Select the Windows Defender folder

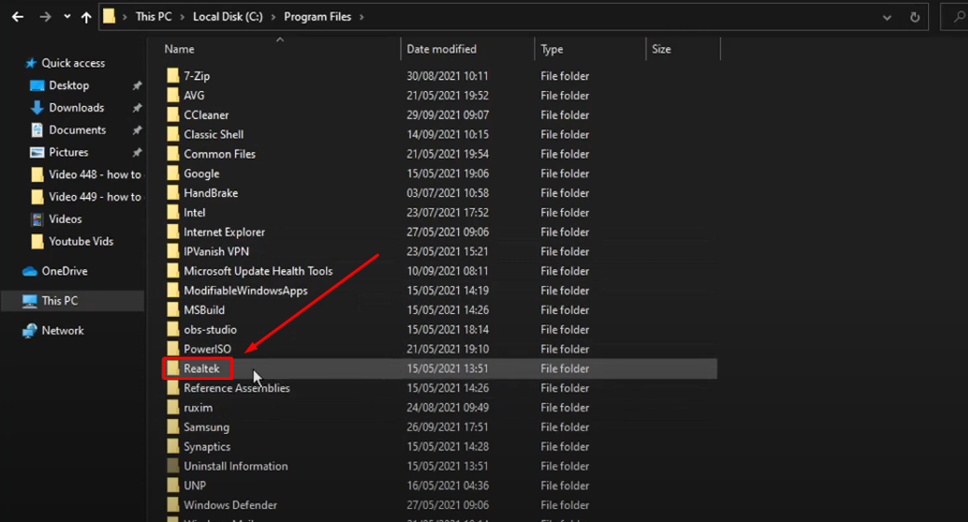point(230,505)
